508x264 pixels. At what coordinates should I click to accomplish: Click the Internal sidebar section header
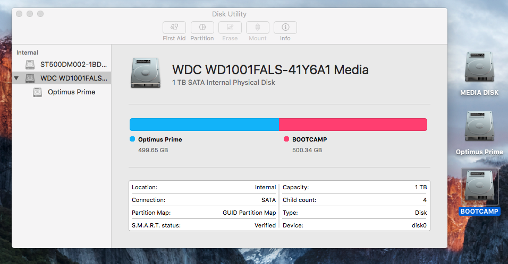tap(27, 52)
